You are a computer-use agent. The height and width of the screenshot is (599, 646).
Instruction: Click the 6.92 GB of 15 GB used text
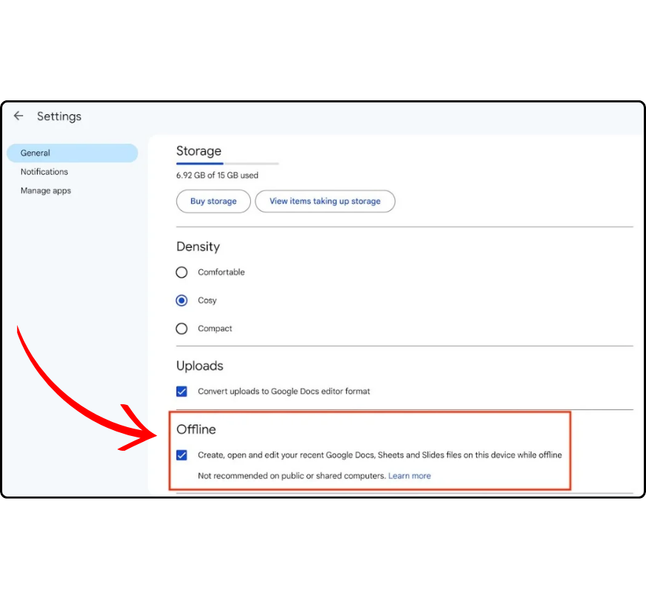[217, 176]
